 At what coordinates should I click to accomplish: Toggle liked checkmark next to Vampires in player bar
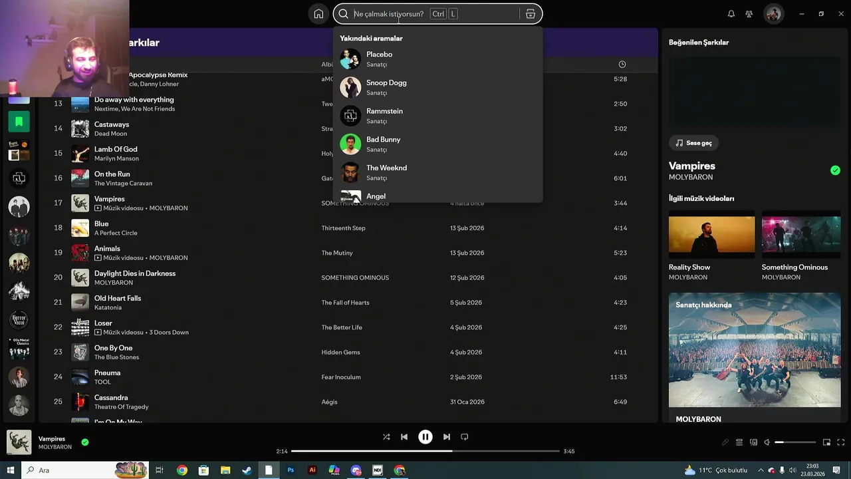click(85, 442)
